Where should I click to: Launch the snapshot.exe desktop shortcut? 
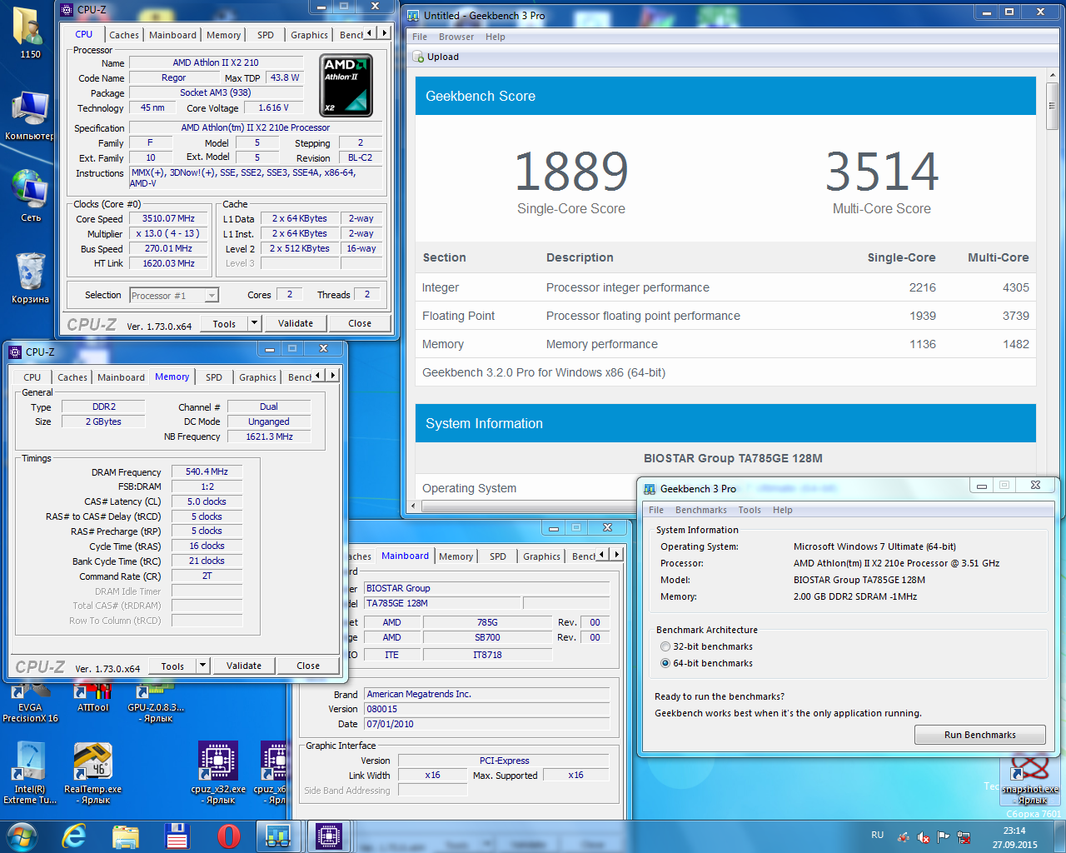click(x=1030, y=779)
